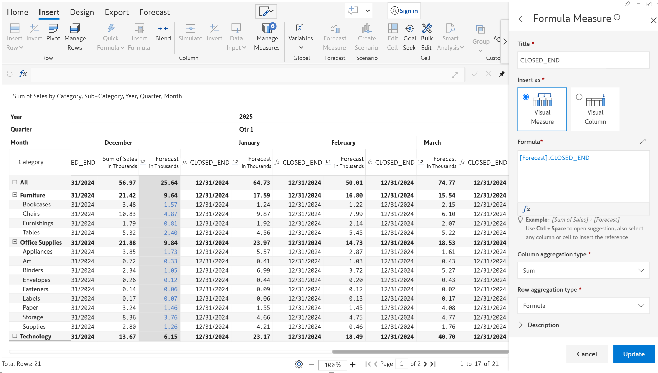This screenshot has width=658, height=373.
Task: Open the Row aggregation type dropdown
Action: (x=583, y=306)
